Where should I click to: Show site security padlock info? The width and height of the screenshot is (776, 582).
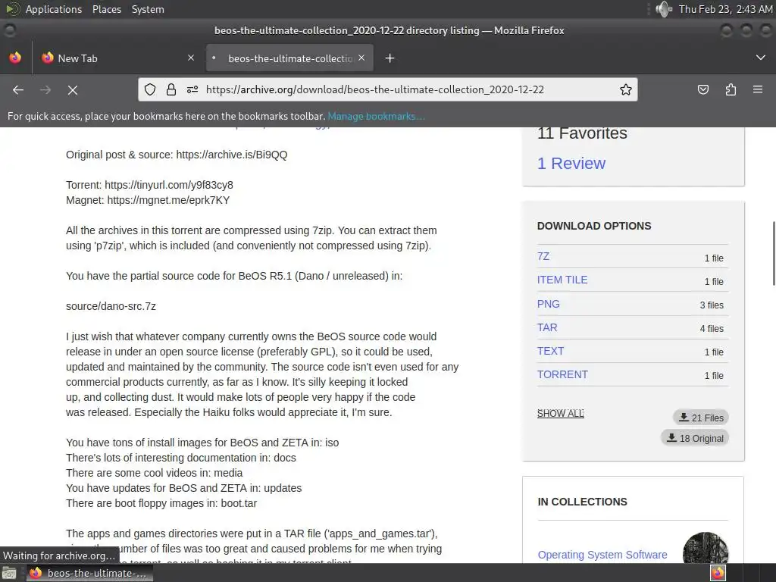pos(171,89)
